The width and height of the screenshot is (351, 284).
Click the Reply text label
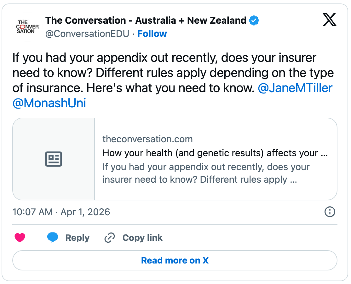click(x=77, y=238)
